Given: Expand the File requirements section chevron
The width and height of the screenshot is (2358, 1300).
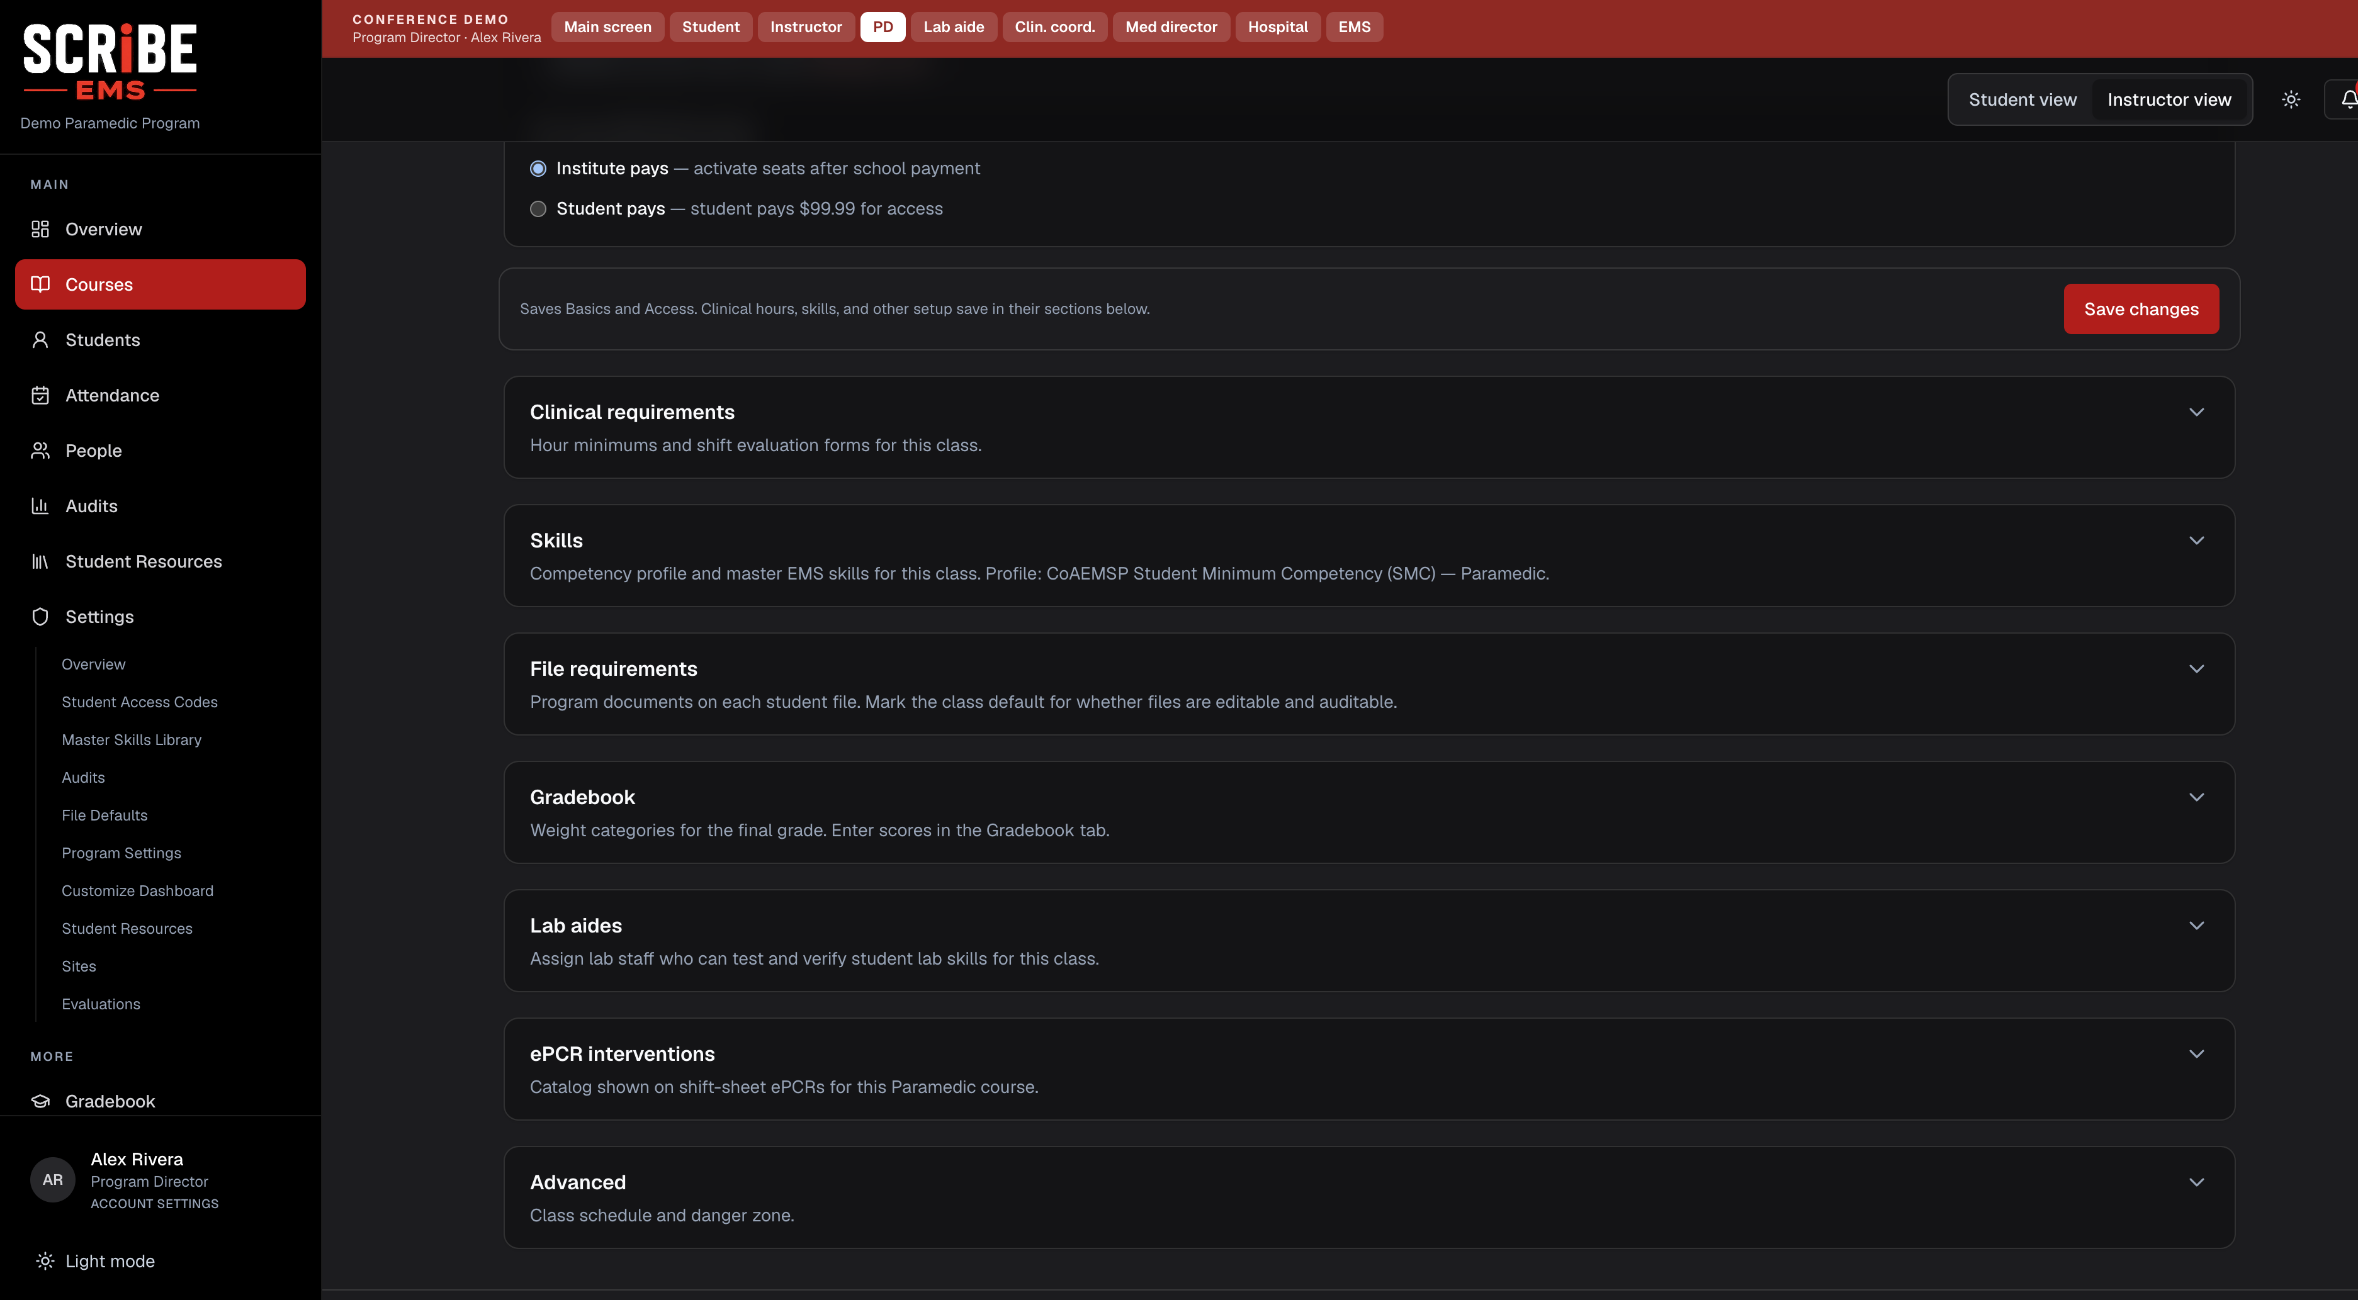Looking at the screenshot, I should [2196, 669].
